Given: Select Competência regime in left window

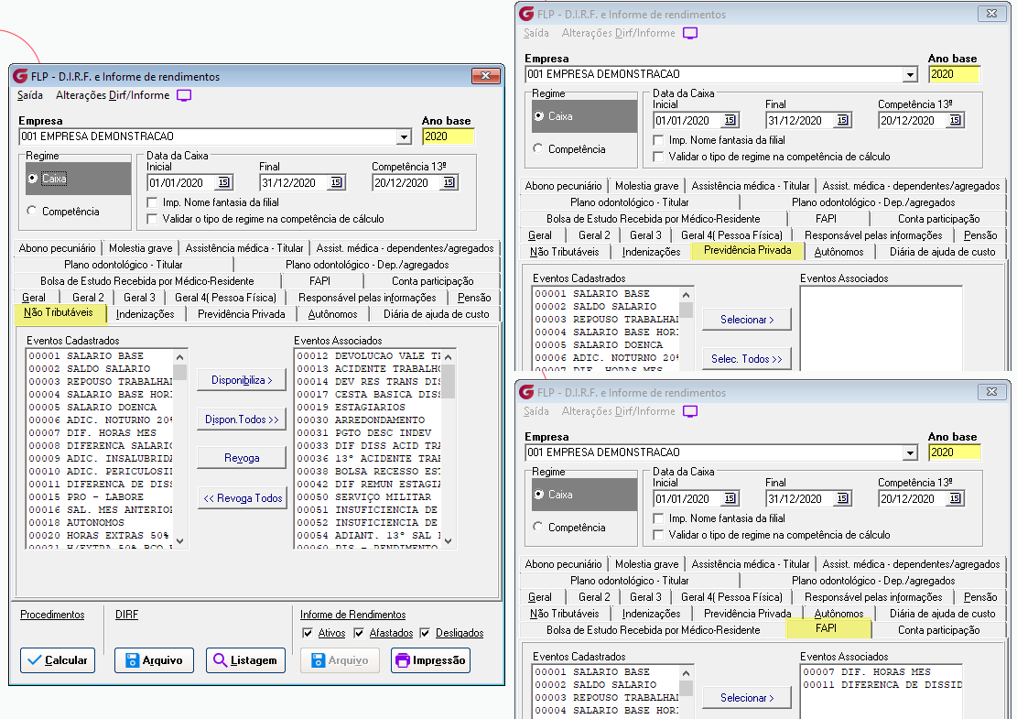Looking at the screenshot, I should [32, 211].
